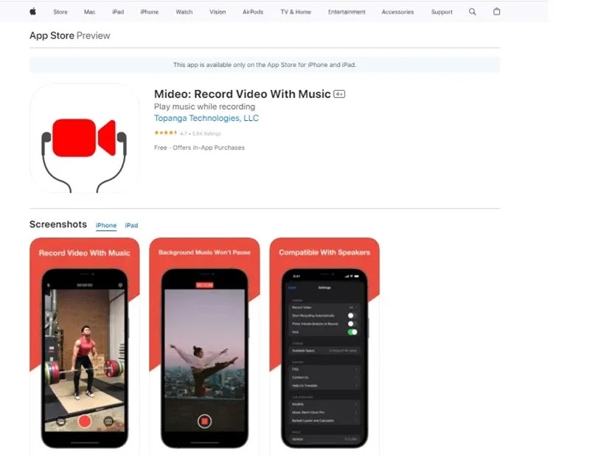Open iPhone in top navigation bar
590x455 pixels.
[x=150, y=12]
